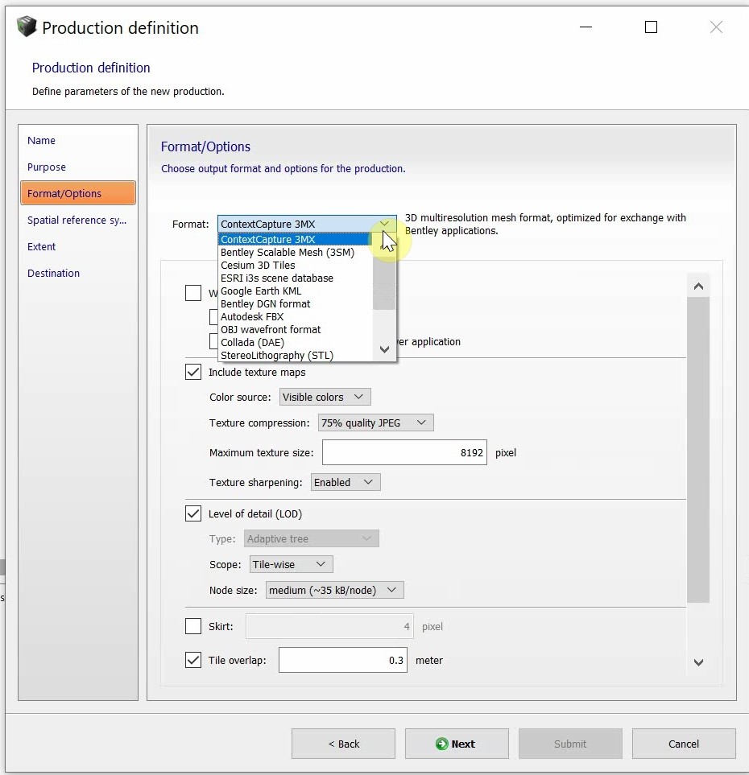Screen dimensions: 749x775
Task: Open the Node size dropdown
Action: pos(334,590)
